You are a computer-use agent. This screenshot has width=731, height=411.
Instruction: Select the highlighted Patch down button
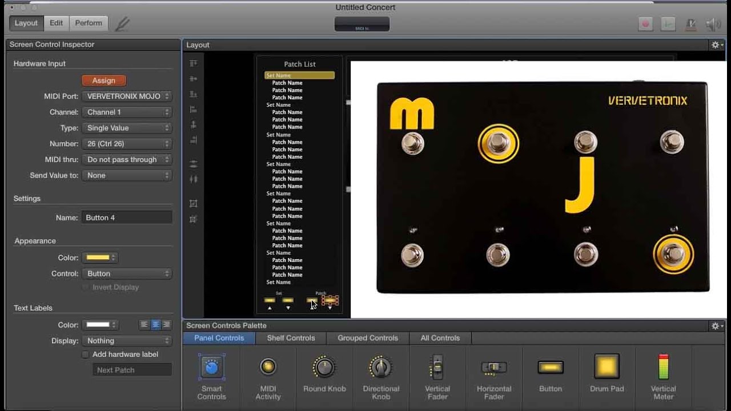(x=330, y=300)
